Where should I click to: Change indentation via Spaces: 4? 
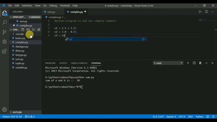[171, 117]
